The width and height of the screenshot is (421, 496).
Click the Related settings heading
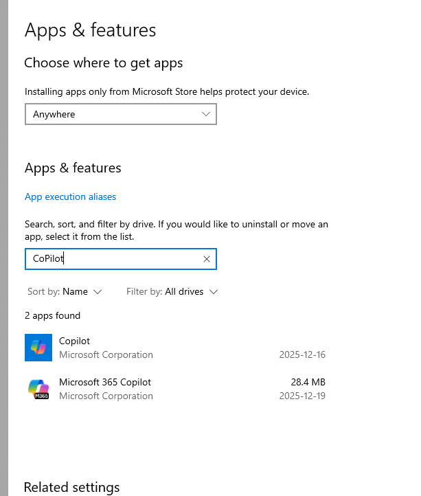click(72, 487)
